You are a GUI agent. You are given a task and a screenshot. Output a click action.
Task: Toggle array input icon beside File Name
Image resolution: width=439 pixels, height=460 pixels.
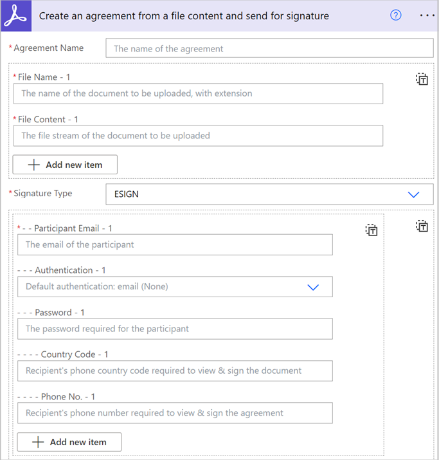[422, 80]
